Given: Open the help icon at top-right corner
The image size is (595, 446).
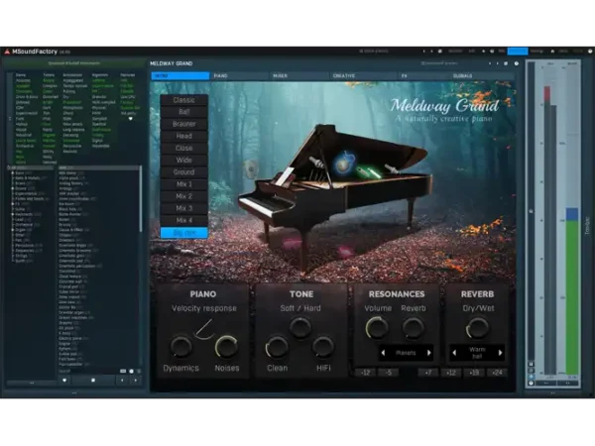Looking at the screenshot, I should pyautogui.click(x=590, y=51).
